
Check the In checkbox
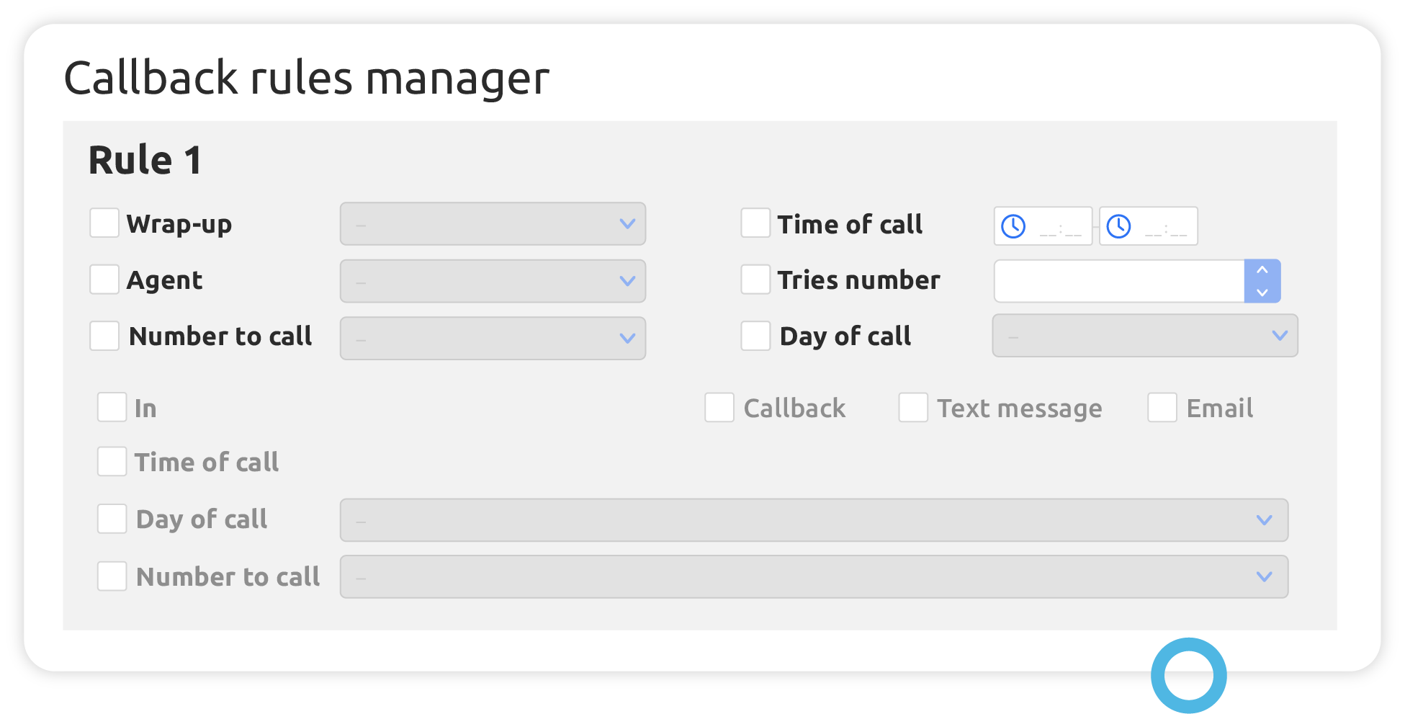click(112, 406)
